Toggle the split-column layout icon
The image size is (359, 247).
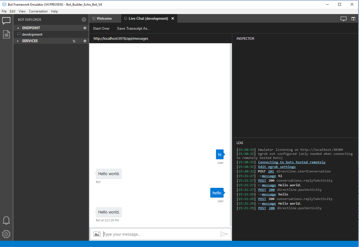pyautogui.click(x=353, y=18)
